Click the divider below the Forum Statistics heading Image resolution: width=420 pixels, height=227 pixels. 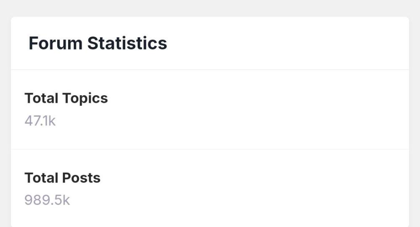(x=210, y=70)
